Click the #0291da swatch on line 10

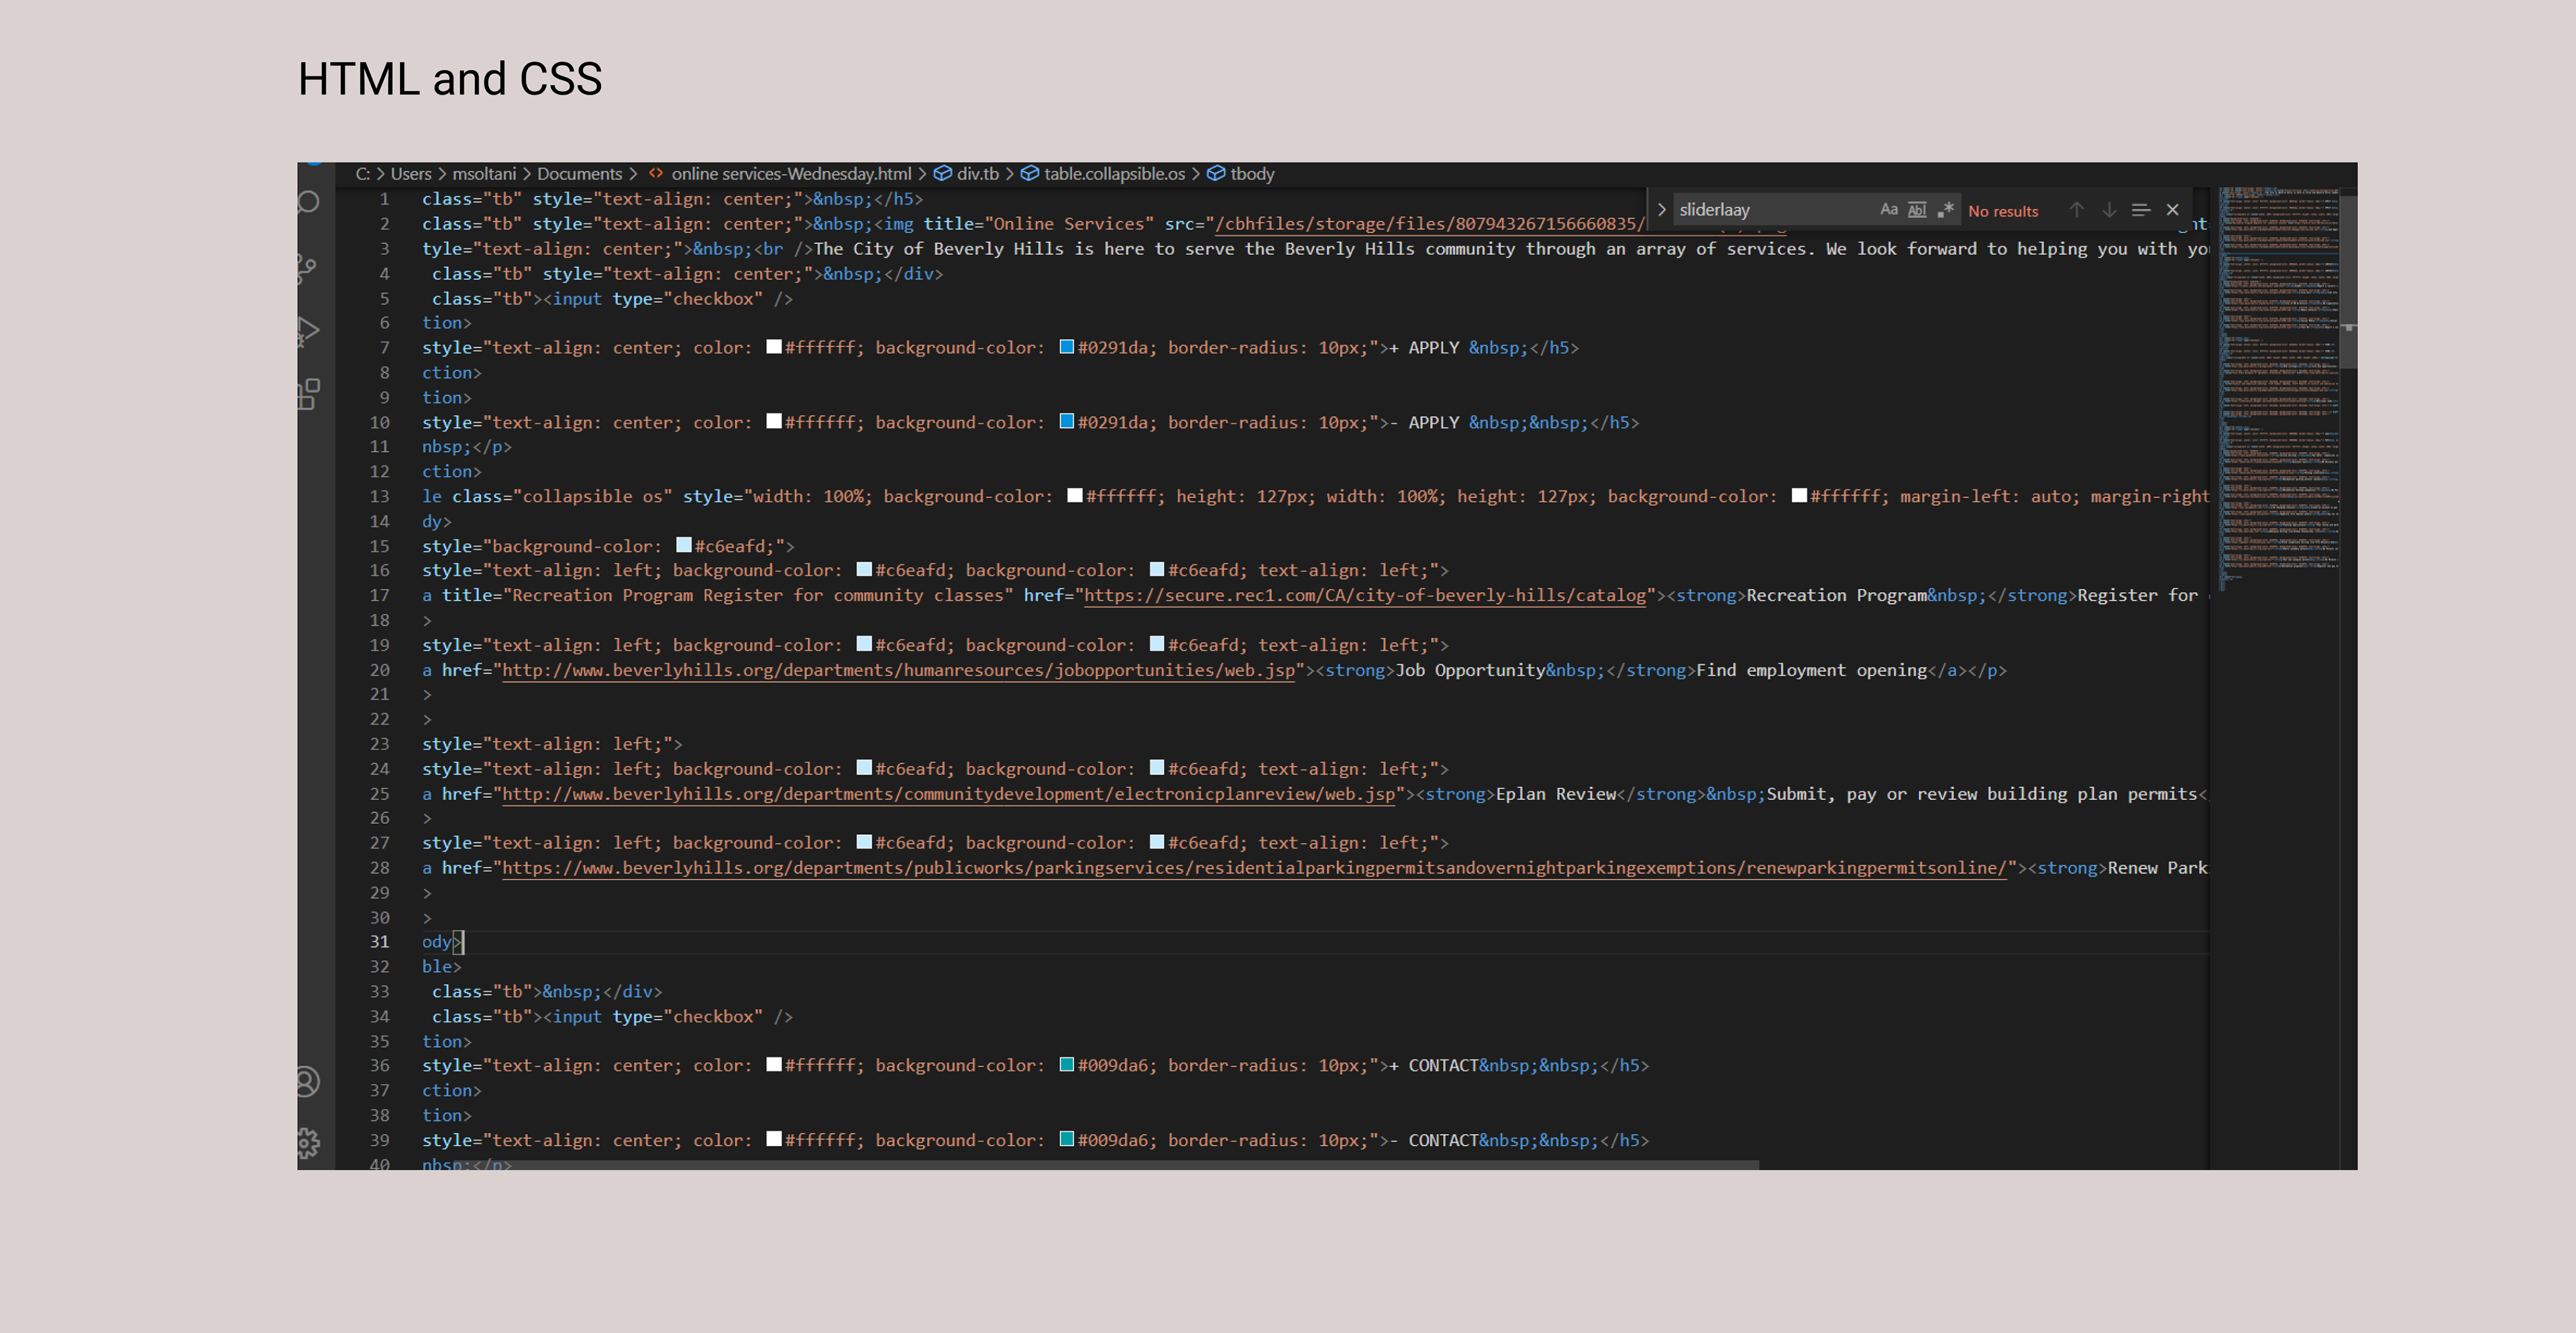(x=1067, y=420)
